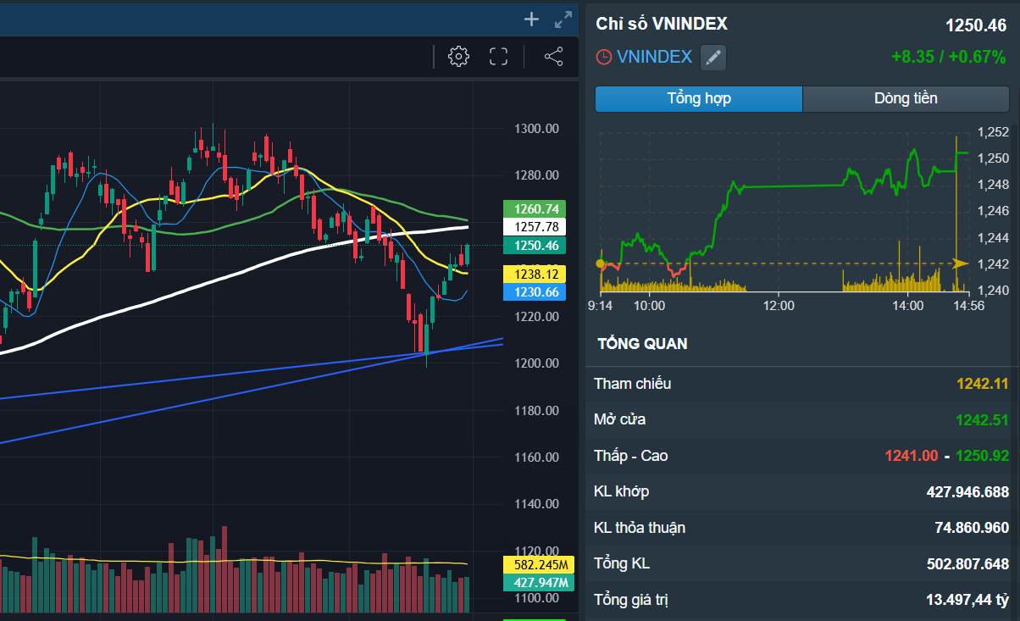Click the Tổng giá trị value 13.497,44 tỷ
1020x621 pixels.
[967, 600]
